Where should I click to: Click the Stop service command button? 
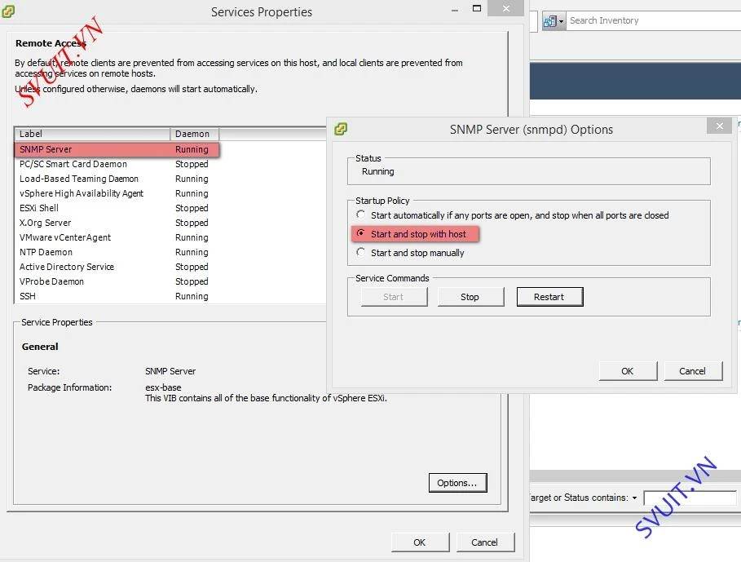tap(470, 297)
